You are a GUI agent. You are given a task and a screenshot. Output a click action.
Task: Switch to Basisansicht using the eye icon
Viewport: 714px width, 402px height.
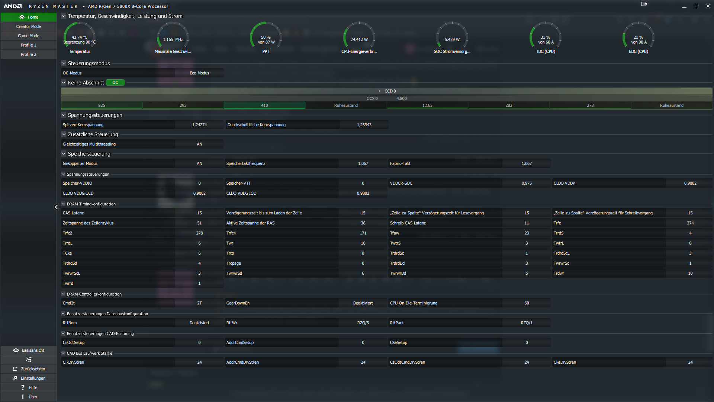tap(16, 350)
